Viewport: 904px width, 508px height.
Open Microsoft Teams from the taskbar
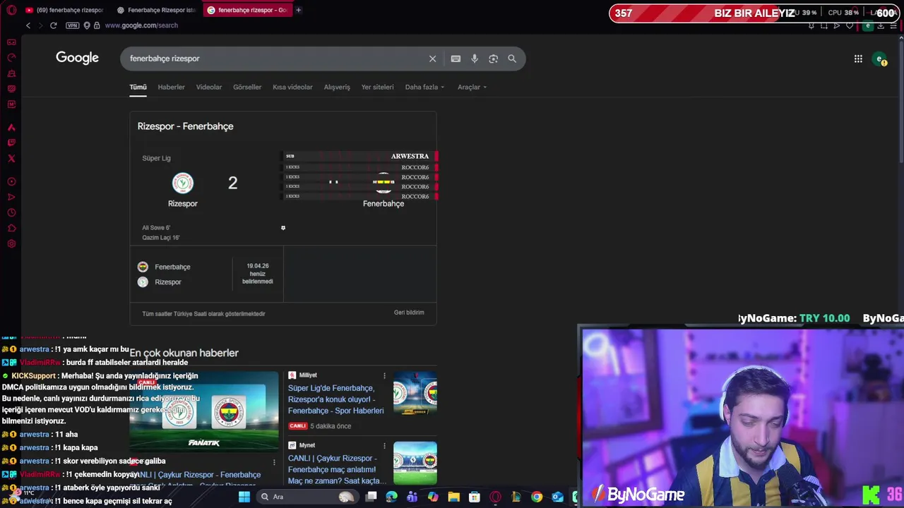tap(412, 497)
